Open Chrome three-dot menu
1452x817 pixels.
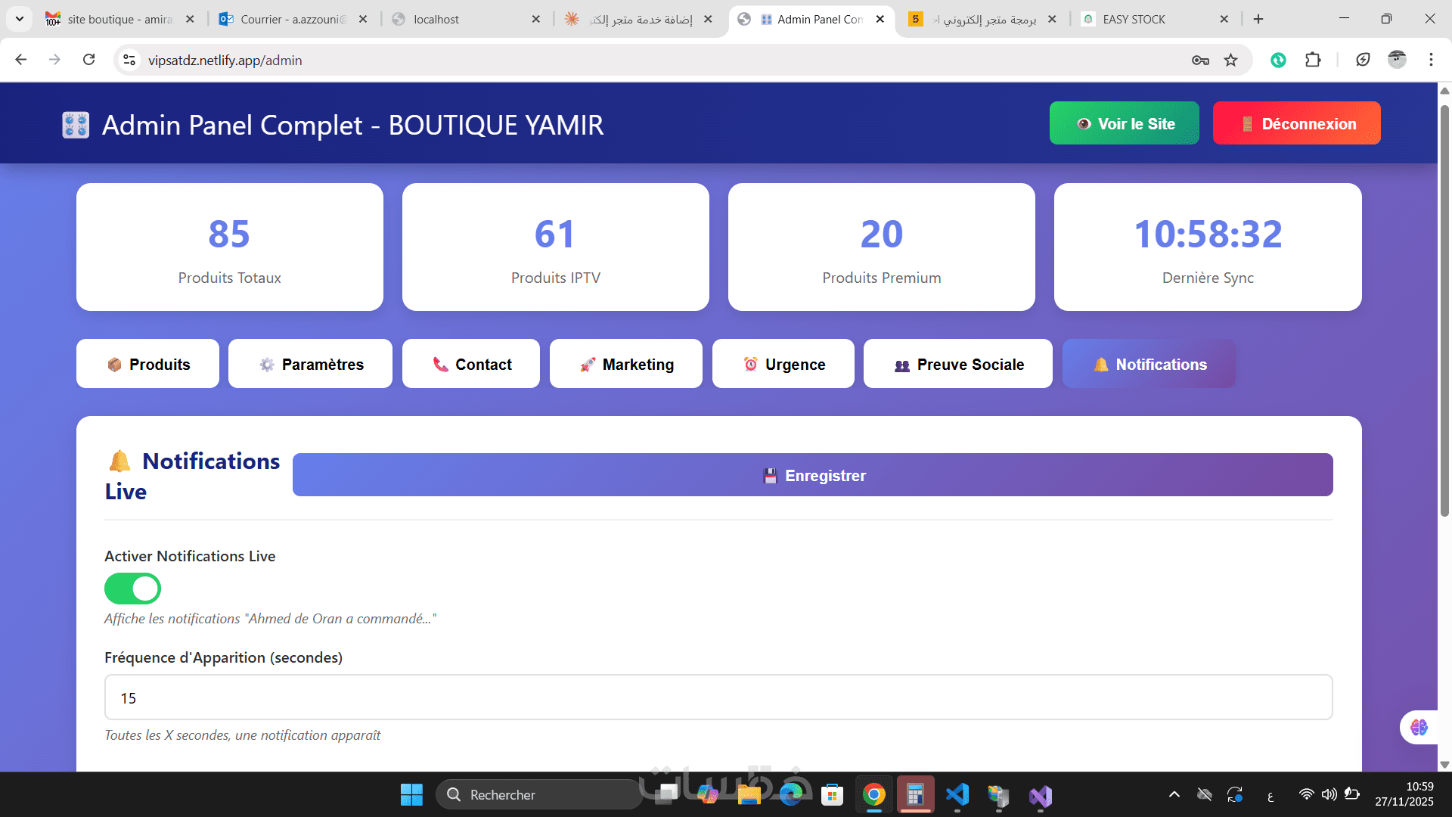tap(1431, 60)
